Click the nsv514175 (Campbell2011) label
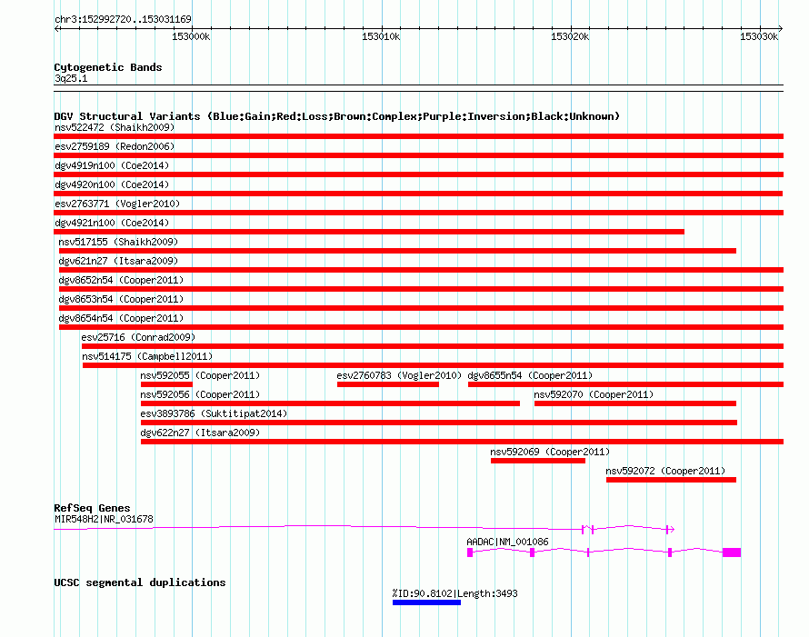This screenshot has width=809, height=637. click(147, 356)
